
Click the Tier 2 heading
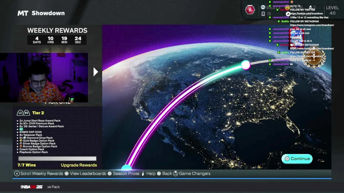pos(38,113)
